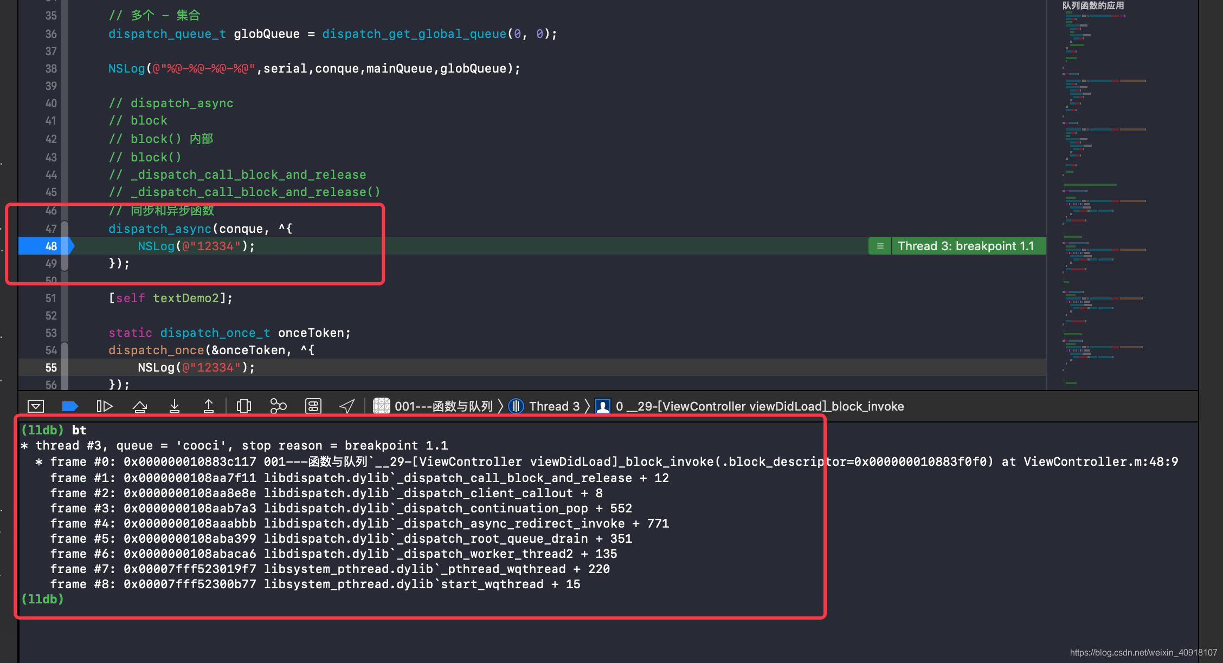Deactivate breakpoints using blue breakpoint icon
The width and height of the screenshot is (1223, 663).
pyautogui.click(x=70, y=406)
